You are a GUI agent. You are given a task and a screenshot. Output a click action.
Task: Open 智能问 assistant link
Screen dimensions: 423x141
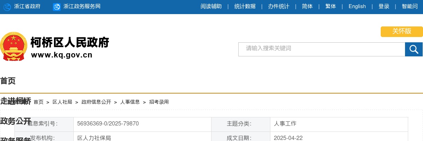pos(410,6)
